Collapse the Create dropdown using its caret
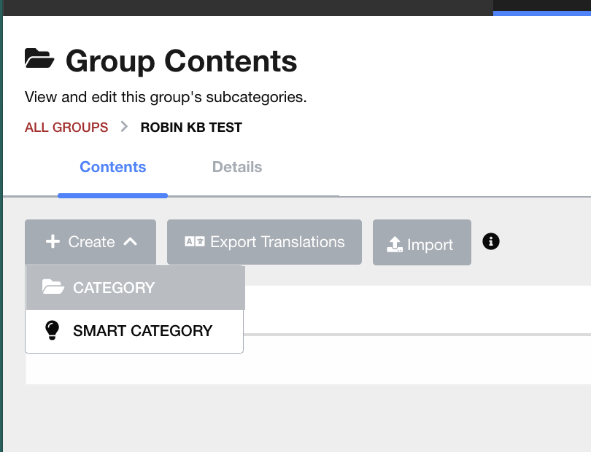Viewport: 591px width, 452px height. point(130,242)
